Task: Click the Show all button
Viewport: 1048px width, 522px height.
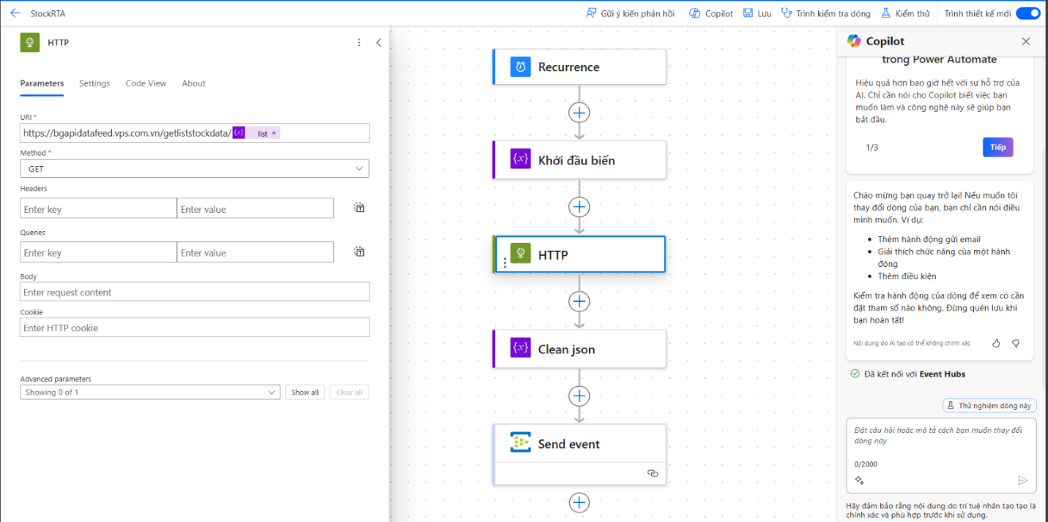Action: pos(305,393)
